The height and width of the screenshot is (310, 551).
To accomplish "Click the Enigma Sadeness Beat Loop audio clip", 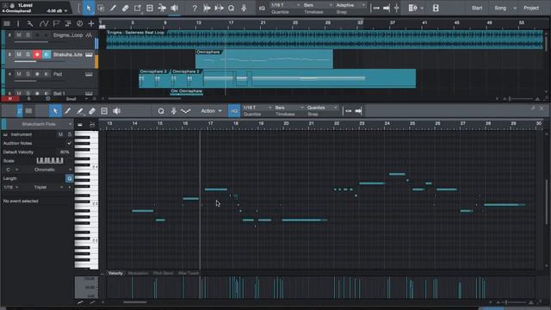I will pos(325,40).
